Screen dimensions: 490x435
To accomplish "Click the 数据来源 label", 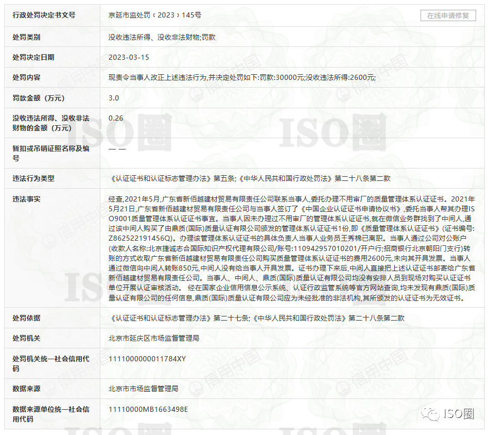I will coord(27,389).
